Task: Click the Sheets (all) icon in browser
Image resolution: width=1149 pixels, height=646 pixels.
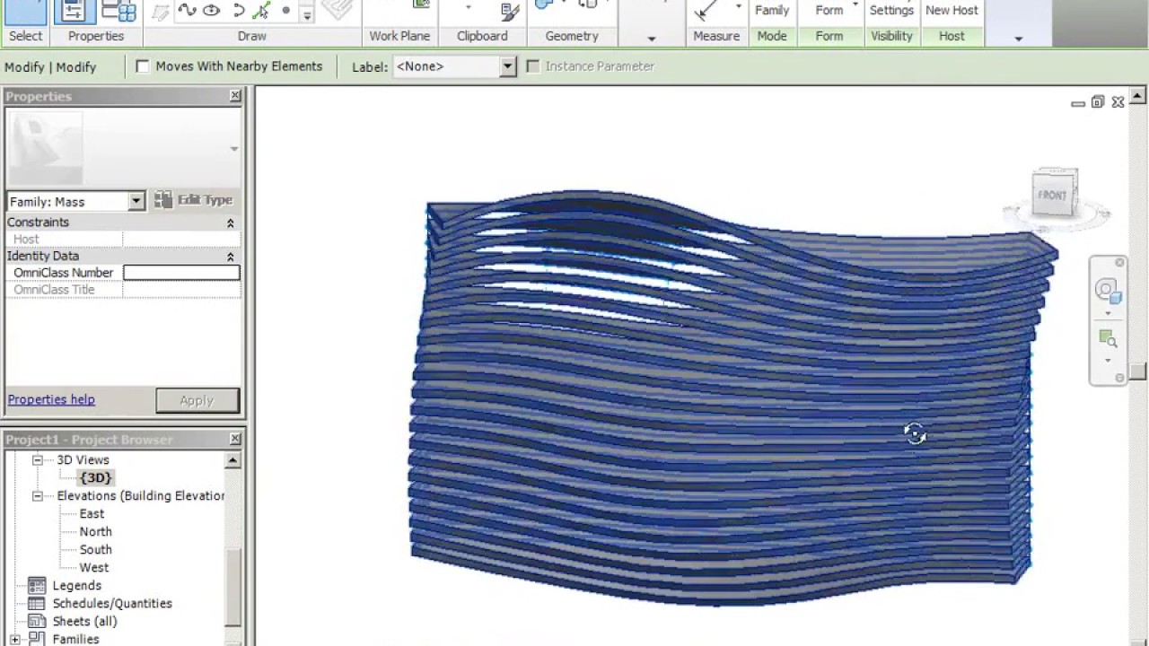Action: tap(37, 621)
